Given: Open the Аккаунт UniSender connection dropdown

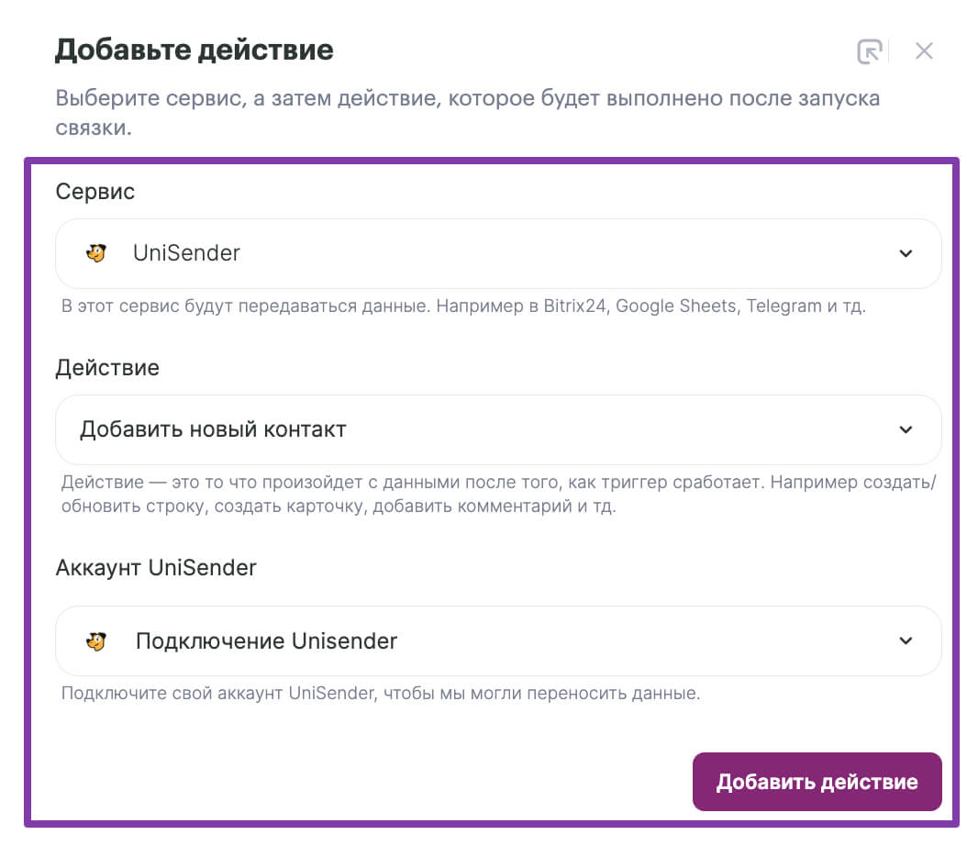Looking at the screenshot, I should (x=498, y=640).
